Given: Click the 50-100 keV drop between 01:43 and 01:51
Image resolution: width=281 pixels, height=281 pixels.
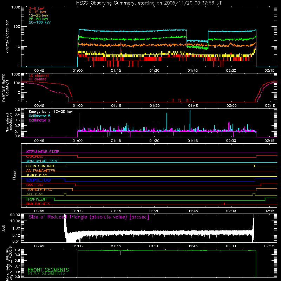Looking at the screenshot, I should point(197,41).
